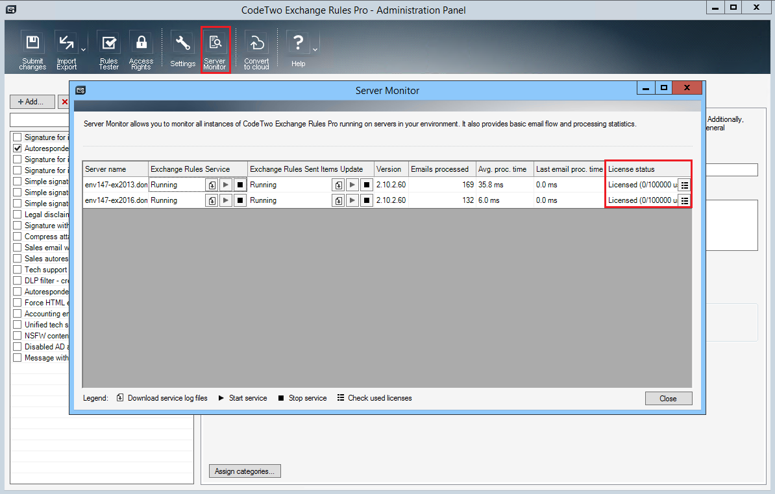The width and height of the screenshot is (775, 494).
Task: Start Exchange Rules Sent Items Update on env147-ex2016
Action: point(351,200)
